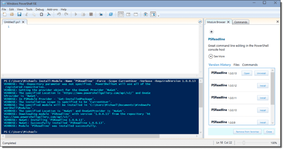The width and height of the screenshot is (284, 150).
Task: Select the Version History tab
Action: (220, 65)
